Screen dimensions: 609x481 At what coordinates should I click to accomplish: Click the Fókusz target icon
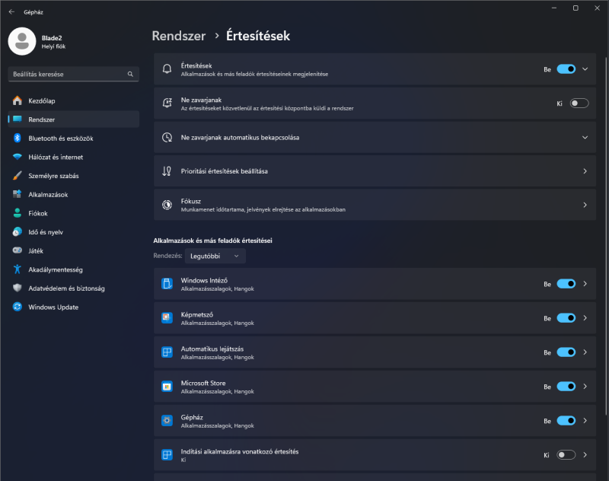[167, 205]
